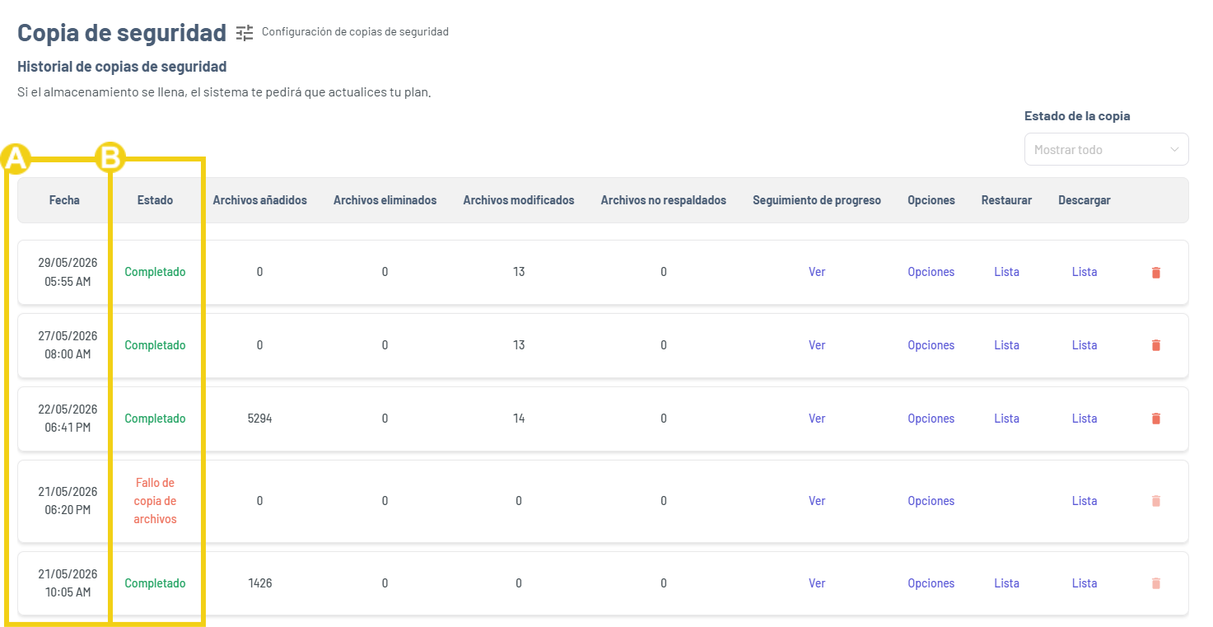
Task: Click the Archivos añadidos column header
Action: [x=259, y=200]
